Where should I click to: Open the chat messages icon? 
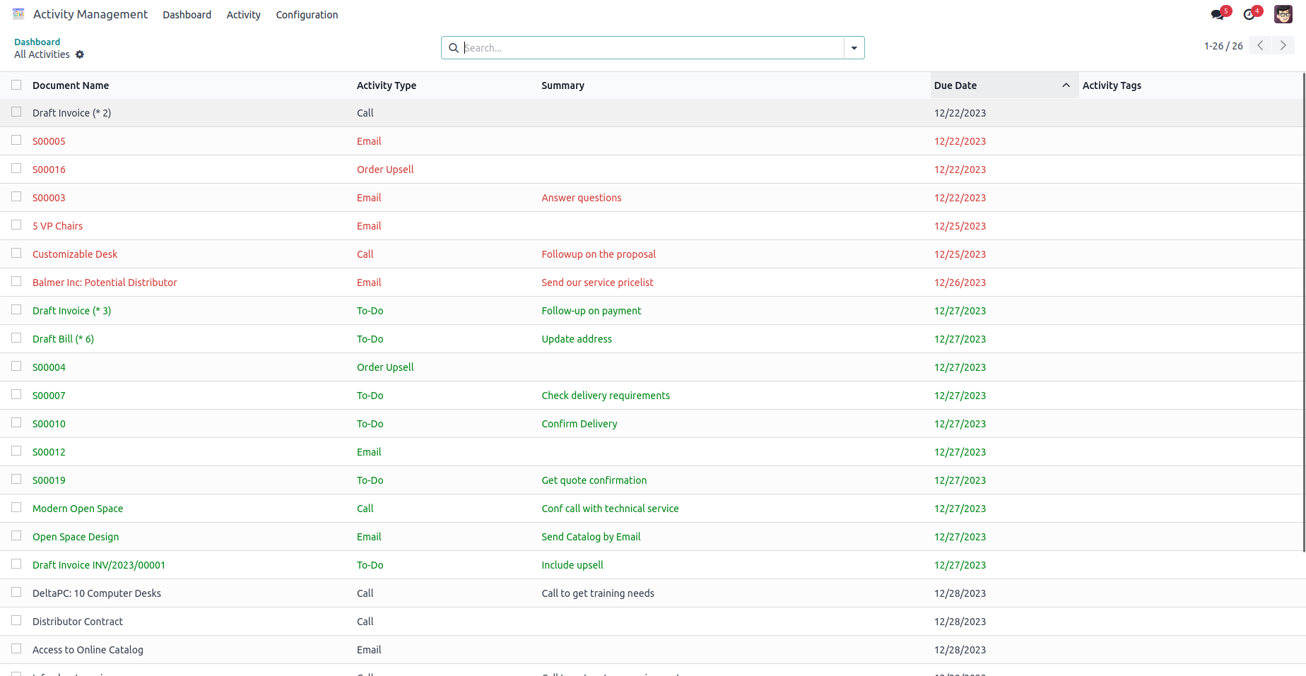point(1217,14)
